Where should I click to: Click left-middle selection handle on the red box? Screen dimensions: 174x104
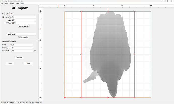tap(81, 55)
